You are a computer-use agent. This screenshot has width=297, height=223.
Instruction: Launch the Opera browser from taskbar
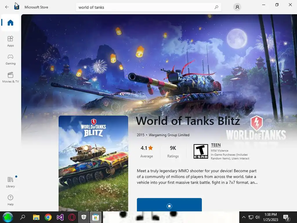[72, 217]
